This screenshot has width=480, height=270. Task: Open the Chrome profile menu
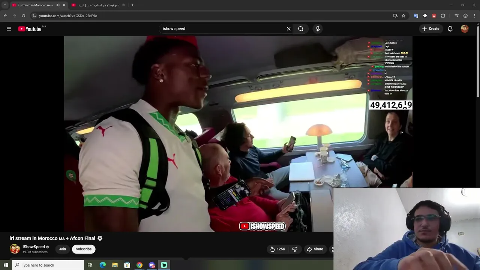point(465,16)
